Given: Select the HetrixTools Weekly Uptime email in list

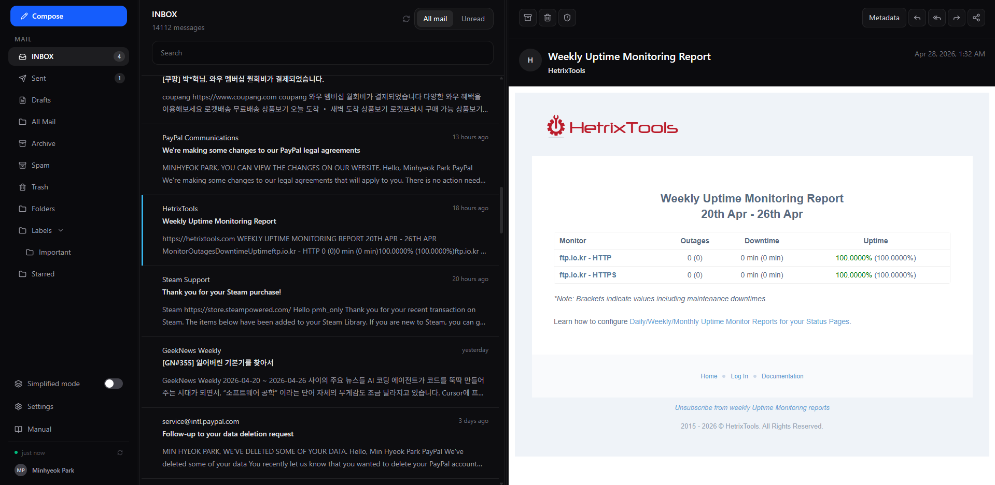Looking at the screenshot, I should 320,230.
